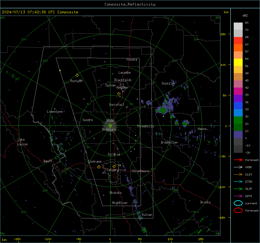260x243 pixels.
Task: Click the Okotoks town label
Action: 116,193
